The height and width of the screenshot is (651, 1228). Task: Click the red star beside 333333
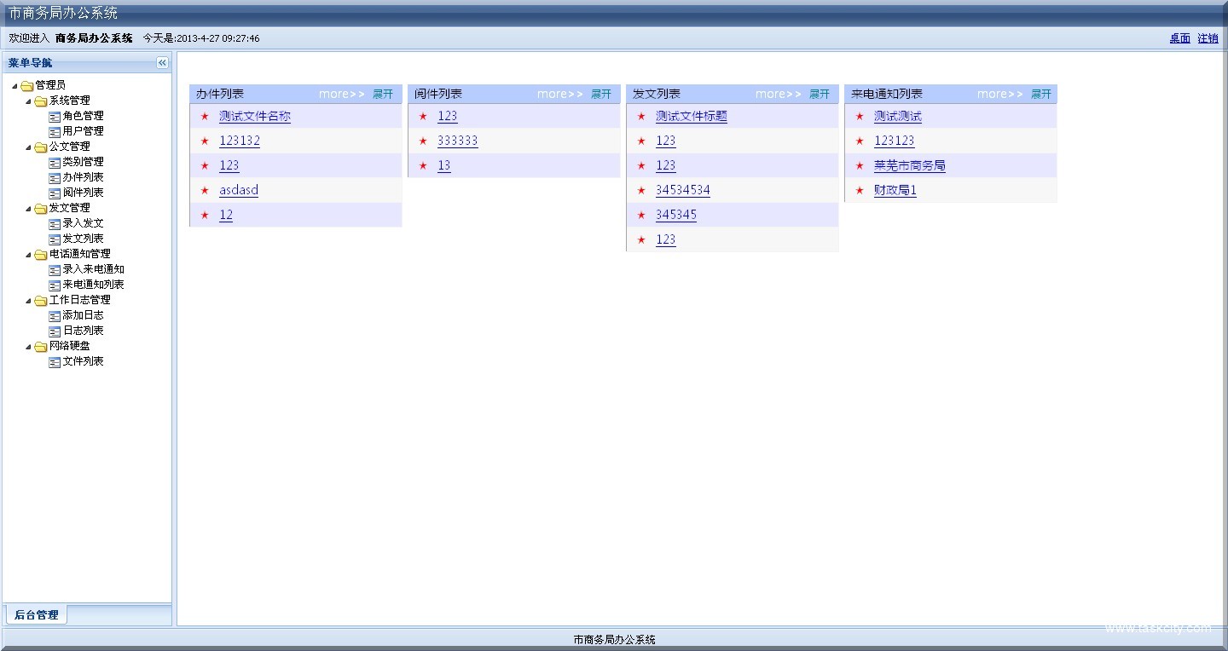pyautogui.click(x=423, y=141)
